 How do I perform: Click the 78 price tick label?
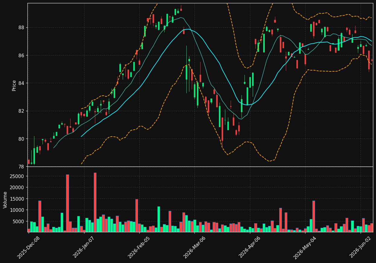[x=22, y=167]
